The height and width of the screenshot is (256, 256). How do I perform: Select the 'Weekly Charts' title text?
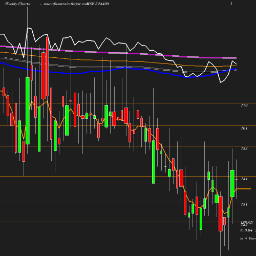coord(17,4)
